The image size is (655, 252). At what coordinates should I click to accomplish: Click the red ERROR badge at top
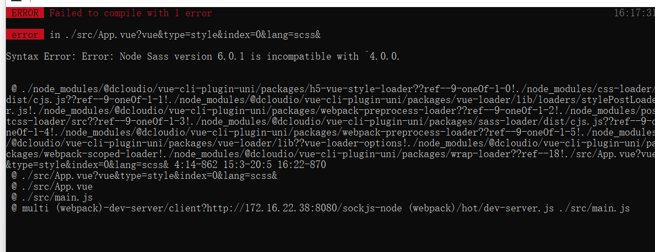click(x=24, y=13)
